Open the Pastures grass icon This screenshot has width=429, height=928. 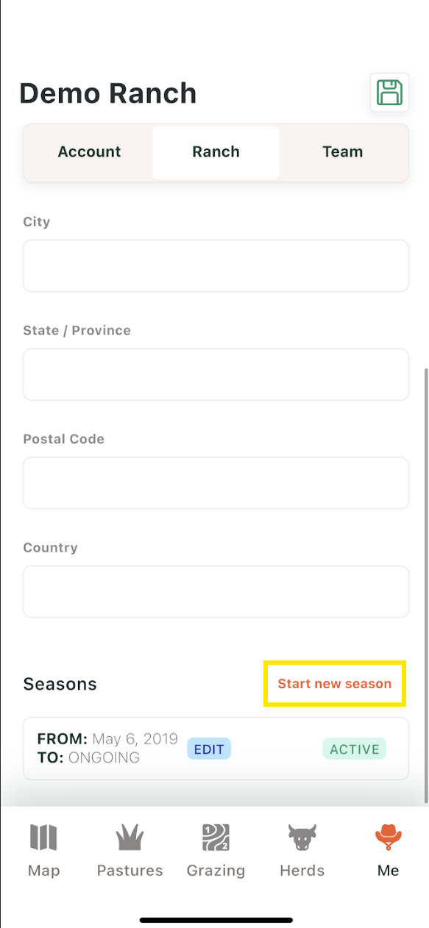point(130,837)
